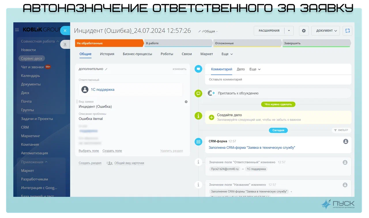Select the Дело tab in the timeline

[241, 69]
